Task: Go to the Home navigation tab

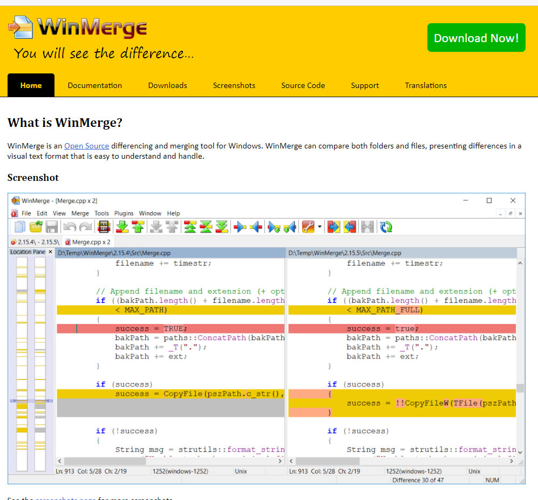Action: [31, 85]
